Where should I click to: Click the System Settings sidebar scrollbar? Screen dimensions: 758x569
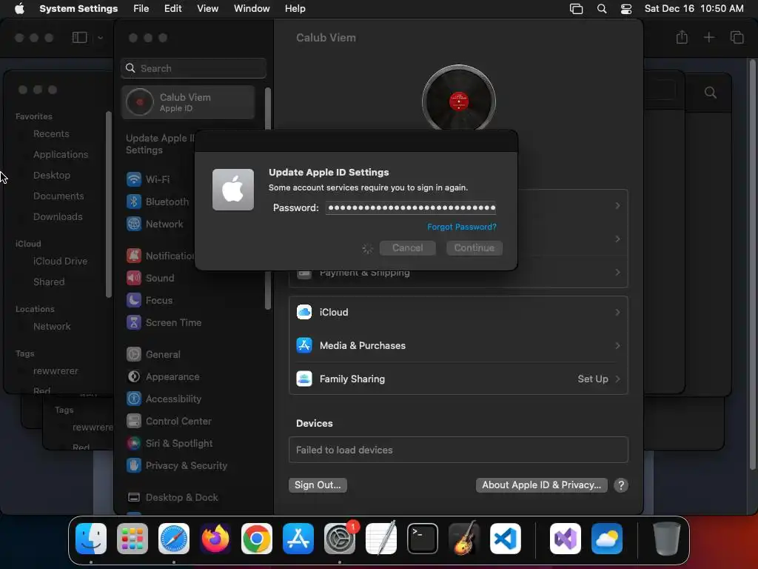click(268, 199)
